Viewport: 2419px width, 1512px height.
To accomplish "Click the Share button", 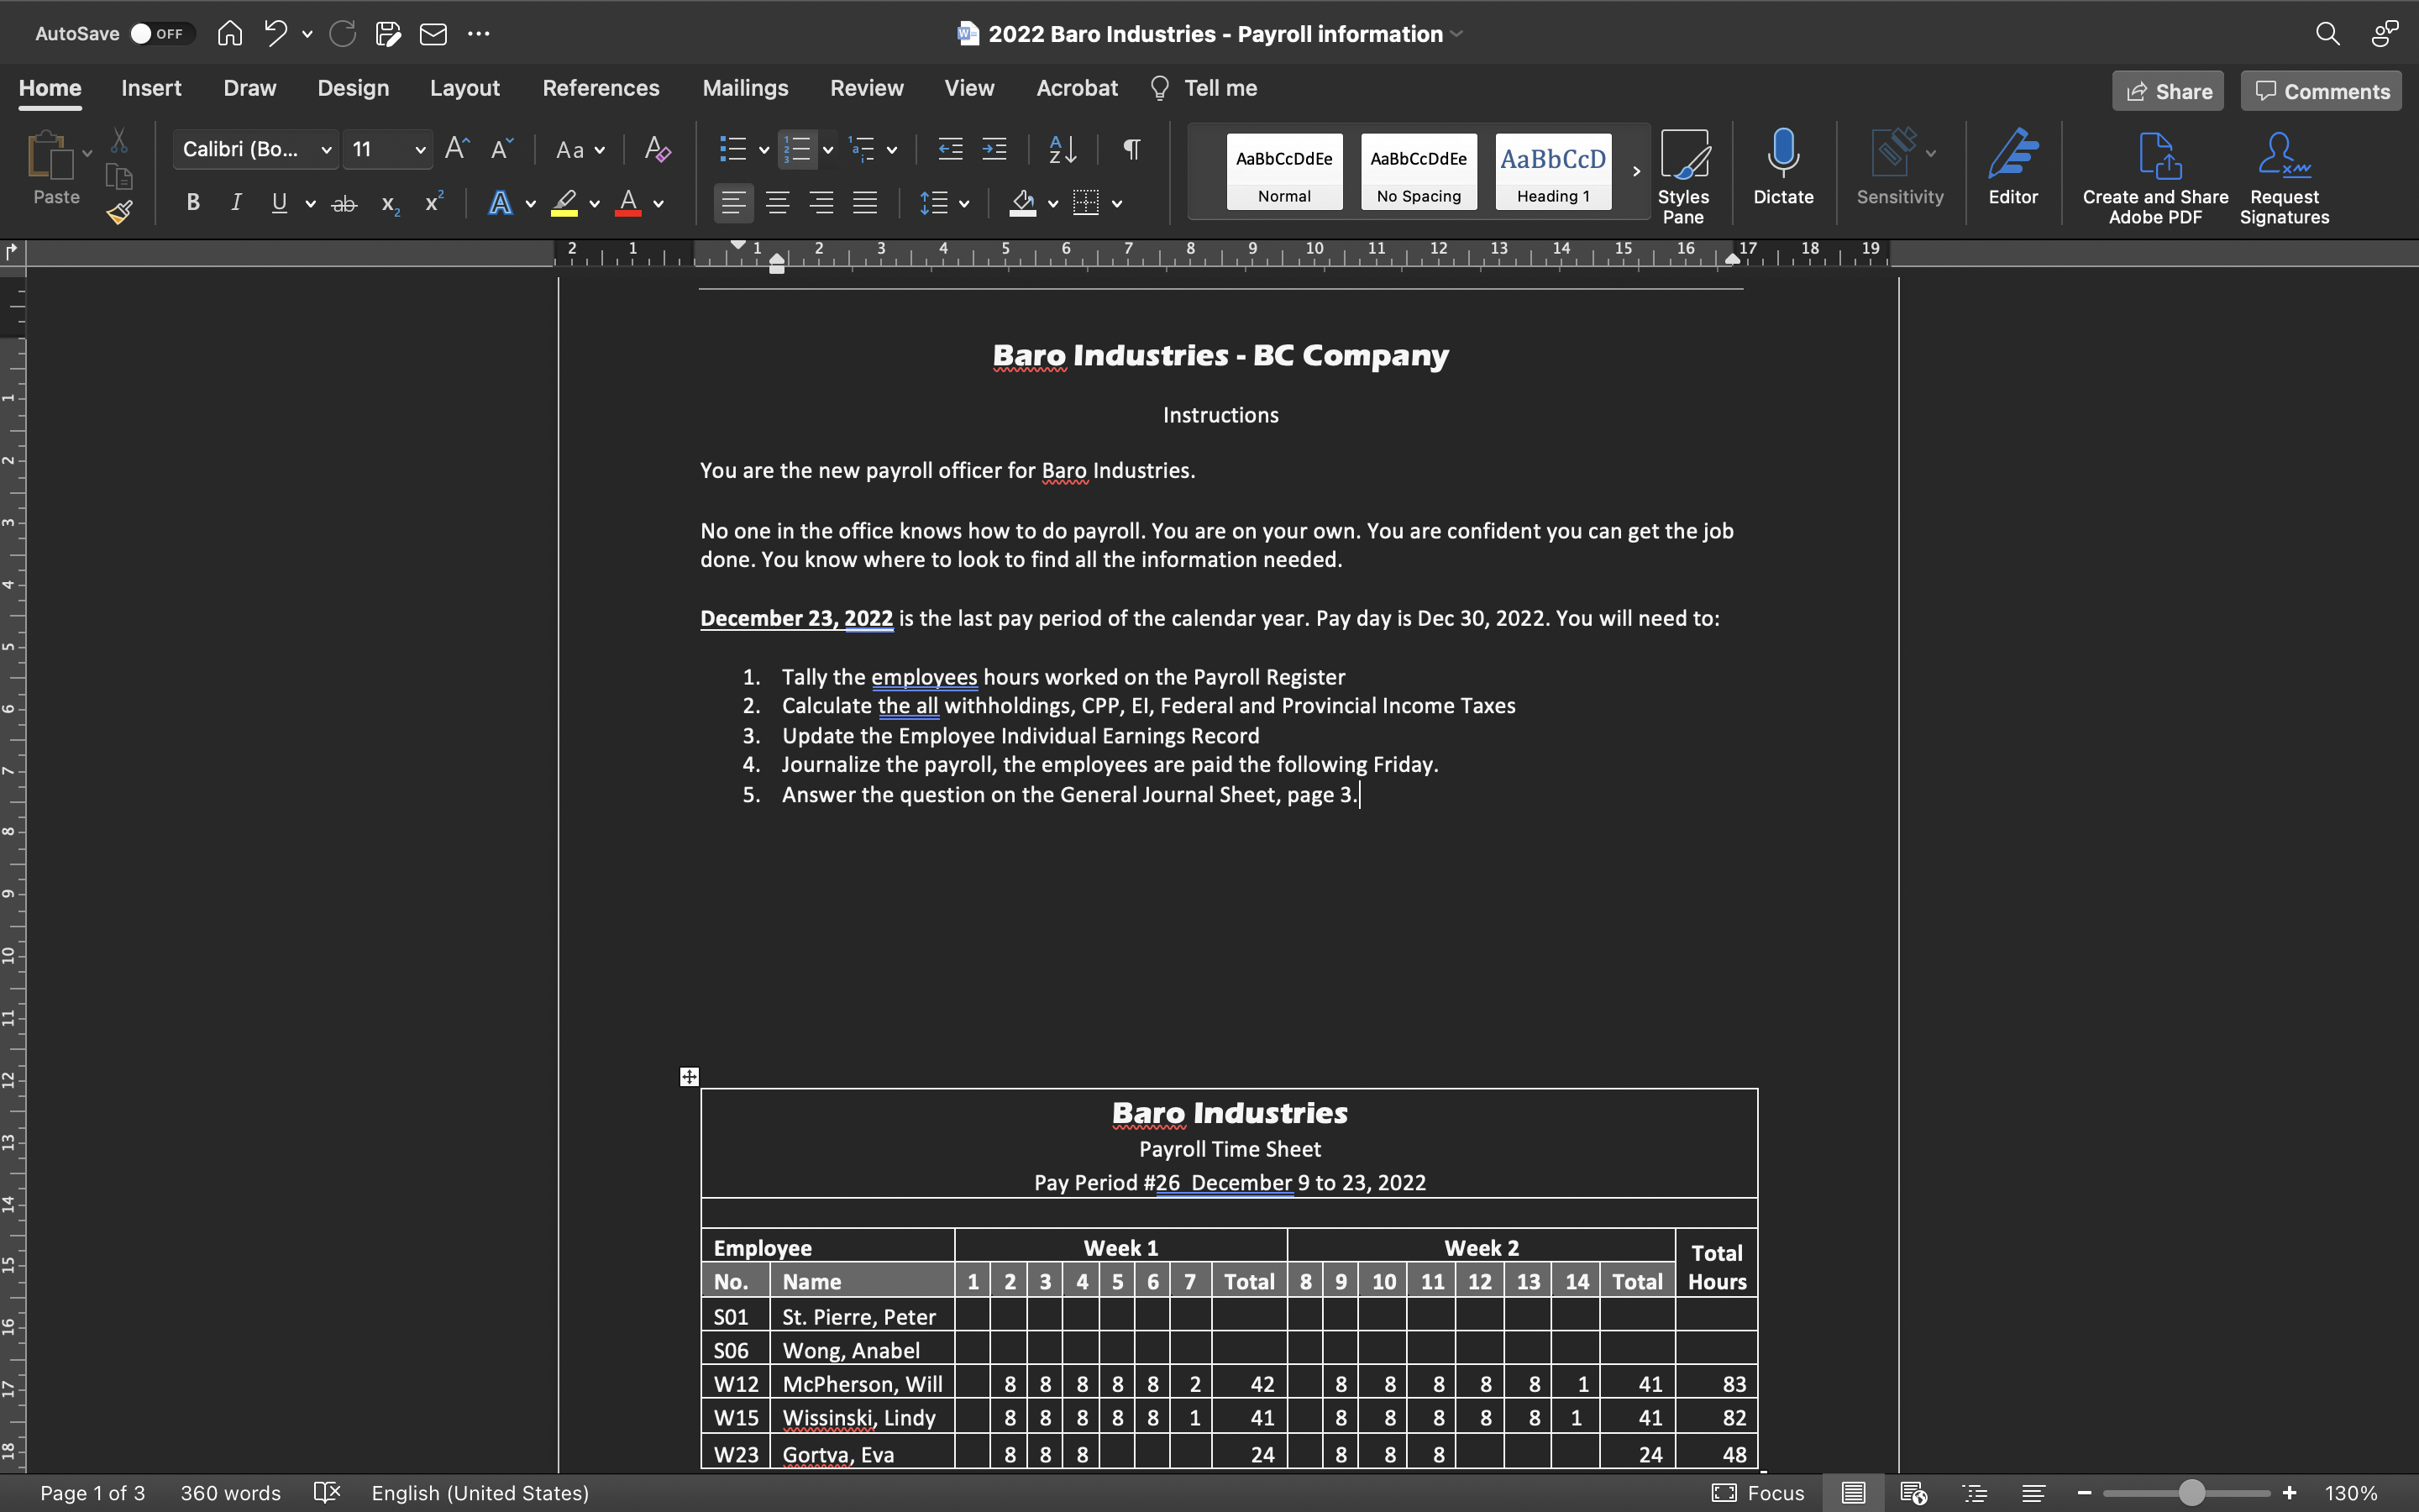I will pos(2167,92).
